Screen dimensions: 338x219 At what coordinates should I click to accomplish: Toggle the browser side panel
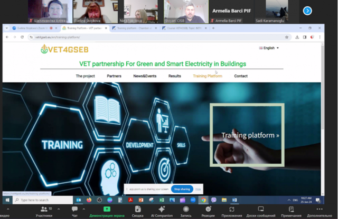point(305,37)
